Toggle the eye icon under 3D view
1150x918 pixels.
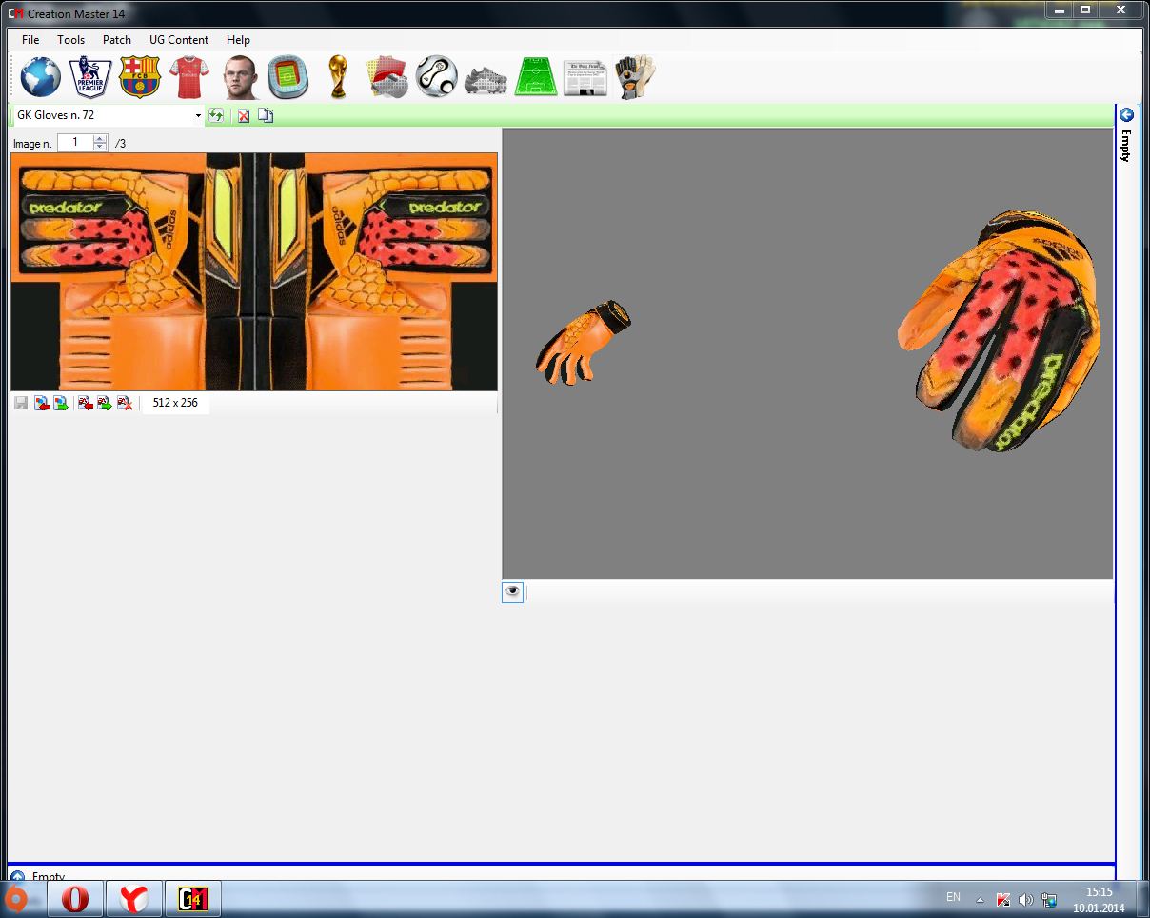[x=512, y=591]
